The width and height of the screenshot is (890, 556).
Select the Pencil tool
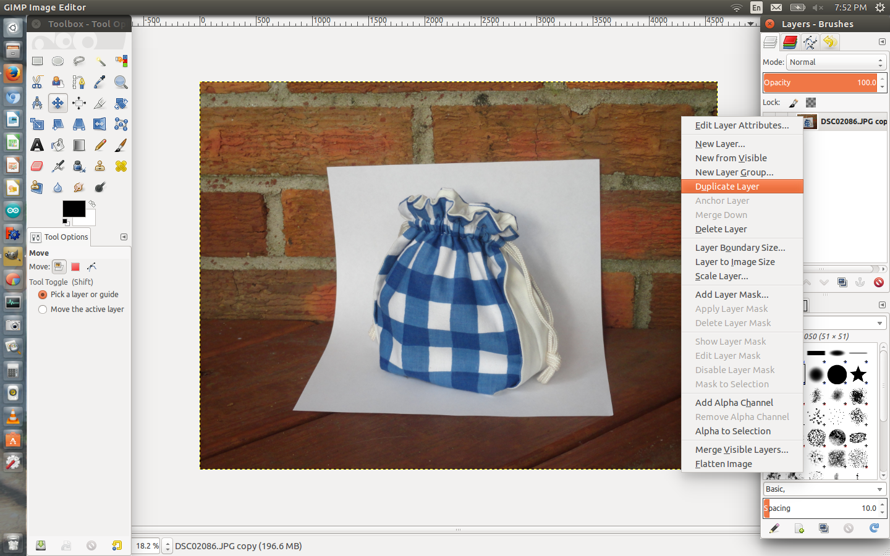(x=100, y=145)
